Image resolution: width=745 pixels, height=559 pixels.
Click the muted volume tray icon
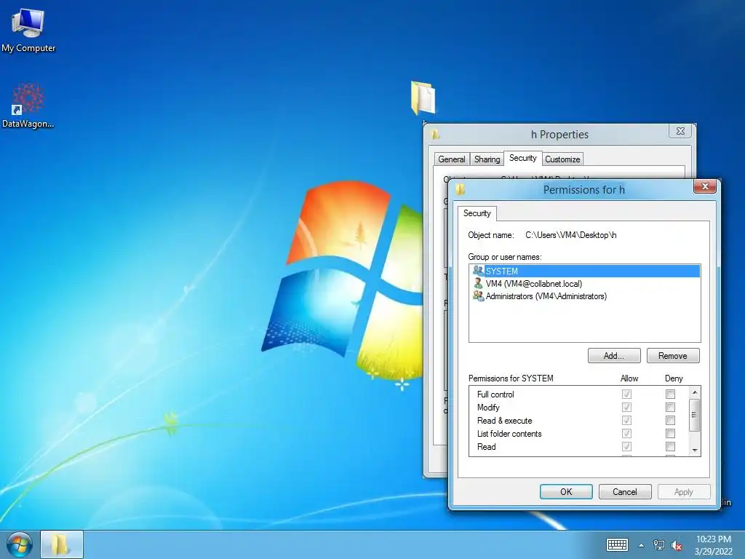coord(677,545)
